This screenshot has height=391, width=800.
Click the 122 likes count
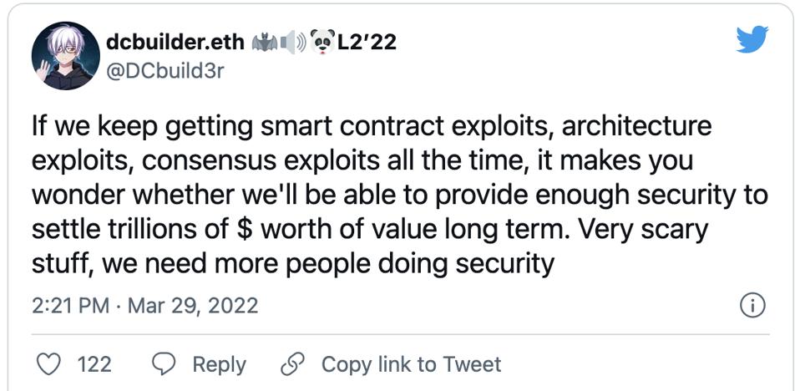(94, 364)
